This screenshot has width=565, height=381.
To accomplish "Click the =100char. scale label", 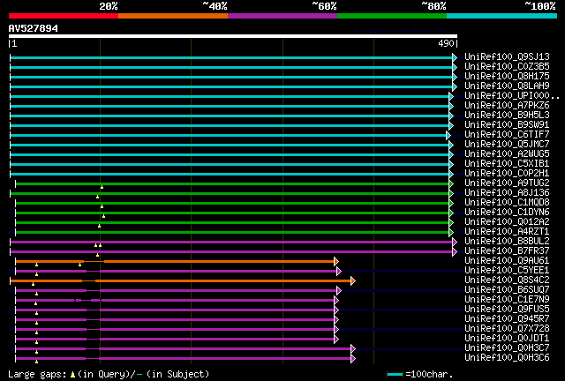I will (429, 374).
